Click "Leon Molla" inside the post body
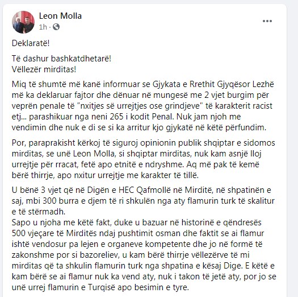The width and height of the screenshot is (298, 297). pos(94,154)
